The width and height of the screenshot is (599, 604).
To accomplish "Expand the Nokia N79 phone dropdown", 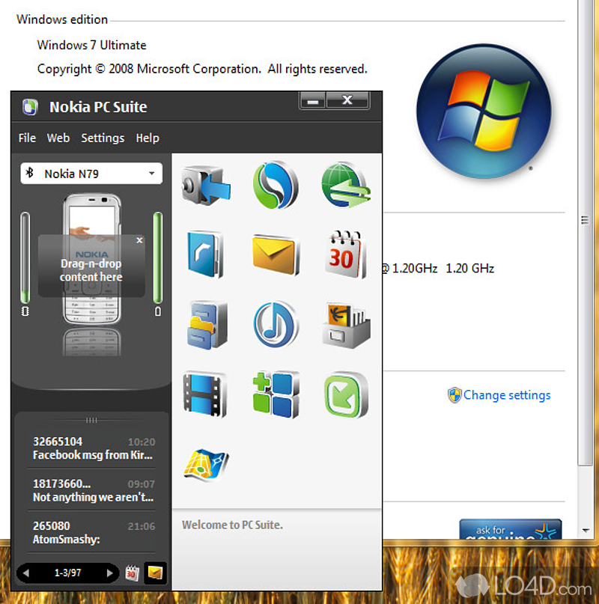I will [152, 174].
